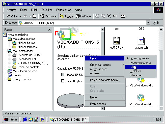The height and width of the screenshot is (124, 165).
Task: Collapse the Meu computador tree node
Action: (x=5, y=51)
